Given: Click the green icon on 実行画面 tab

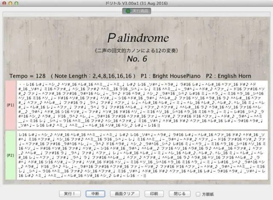Looking at the screenshot, I should (x=128, y=11).
